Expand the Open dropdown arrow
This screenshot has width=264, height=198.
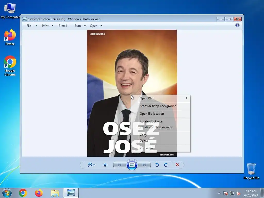click(x=101, y=26)
